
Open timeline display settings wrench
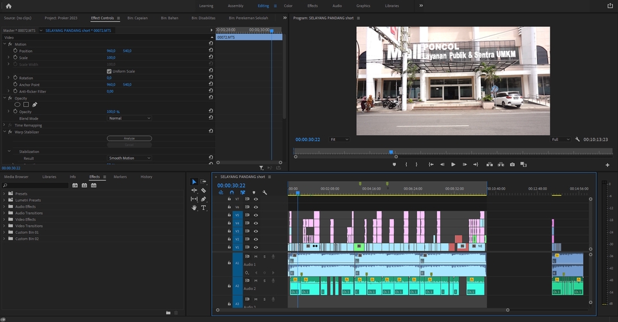tap(265, 192)
